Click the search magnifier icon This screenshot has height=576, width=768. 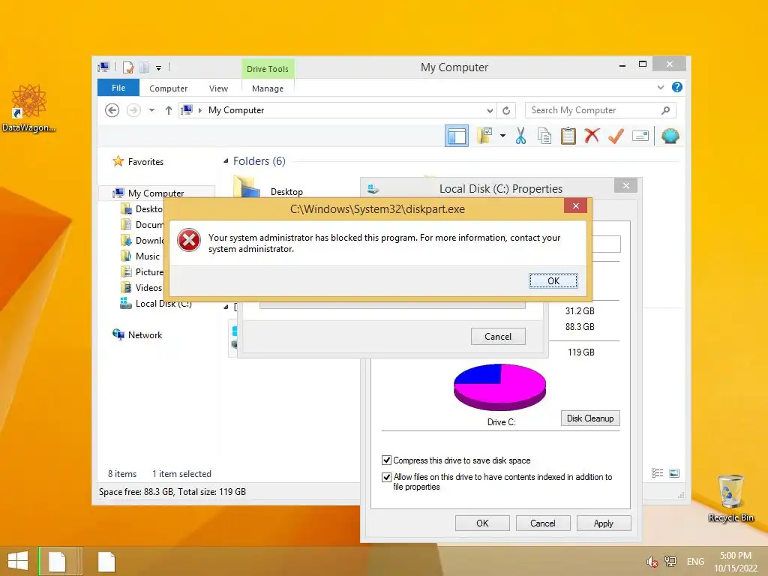pos(665,110)
